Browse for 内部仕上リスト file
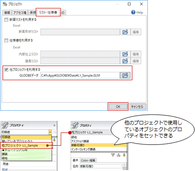 click(125, 54)
